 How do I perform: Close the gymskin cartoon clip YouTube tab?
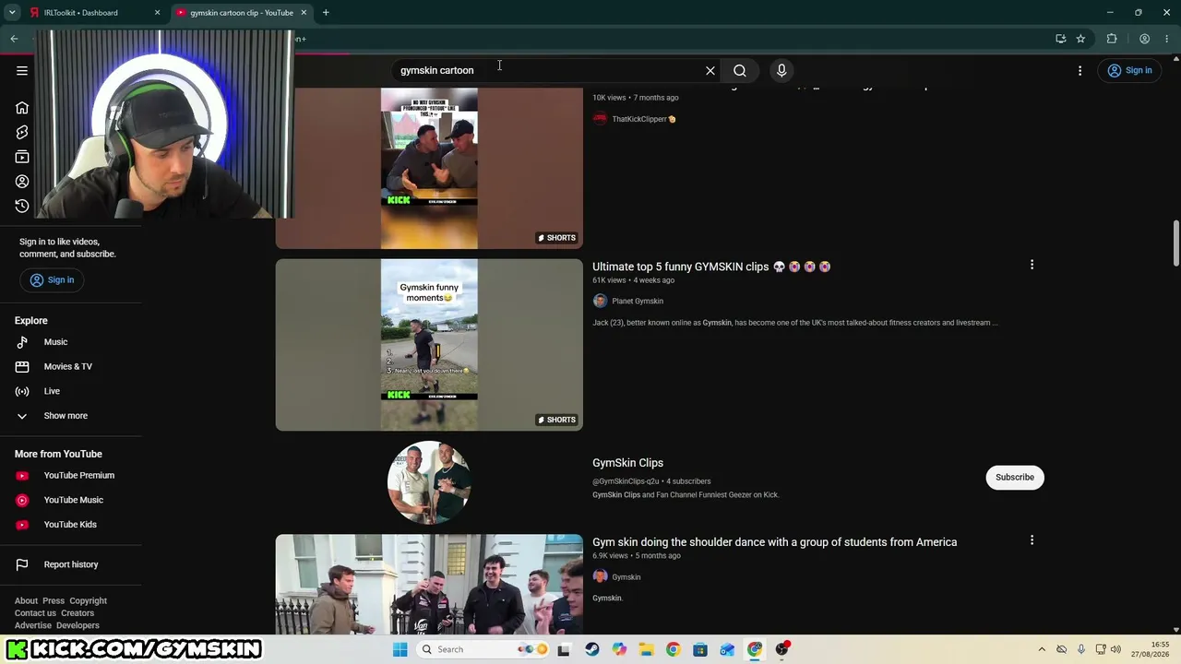click(x=304, y=13)
